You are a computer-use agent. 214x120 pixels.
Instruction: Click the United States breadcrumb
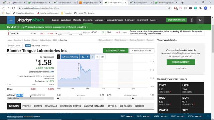[x=45, y=40]
